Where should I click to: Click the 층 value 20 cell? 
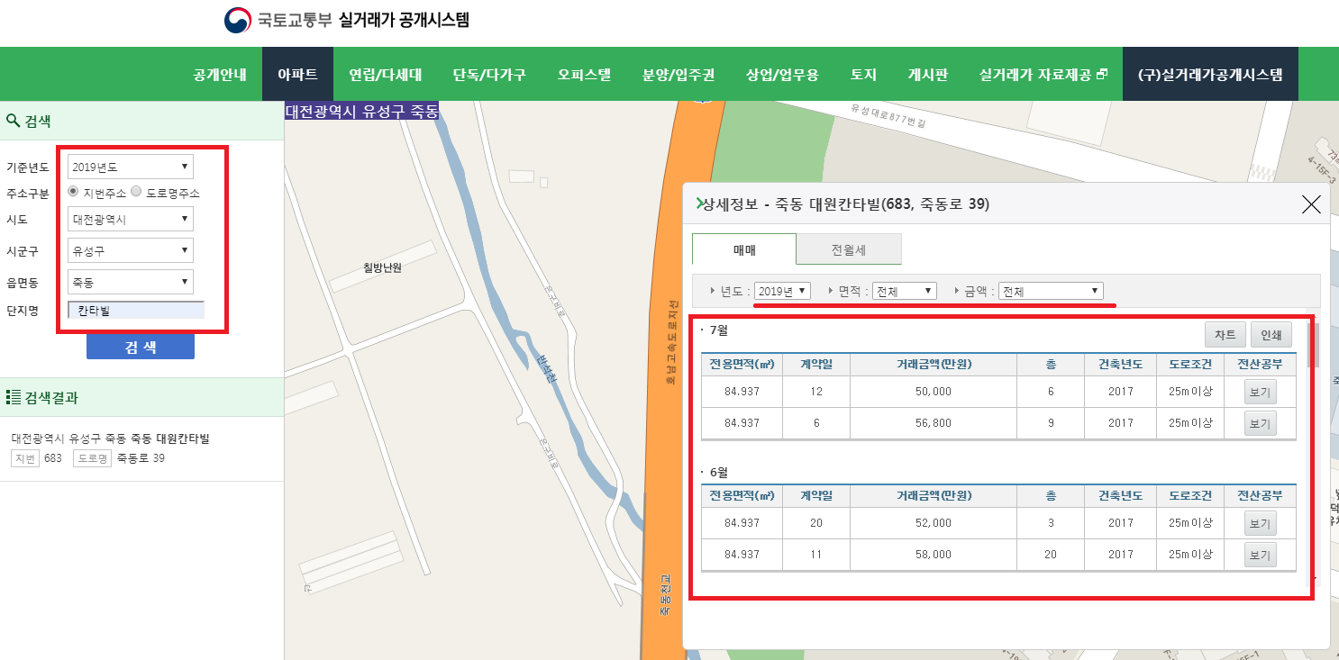1050,555
